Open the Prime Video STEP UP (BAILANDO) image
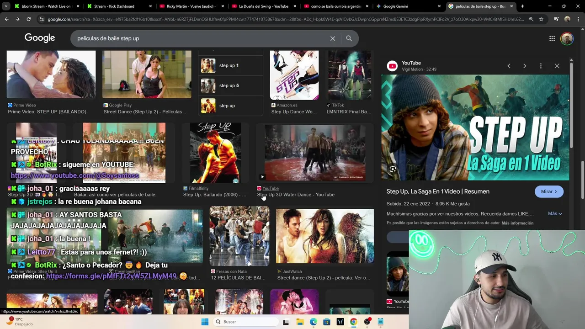 (x=51, y=74)
